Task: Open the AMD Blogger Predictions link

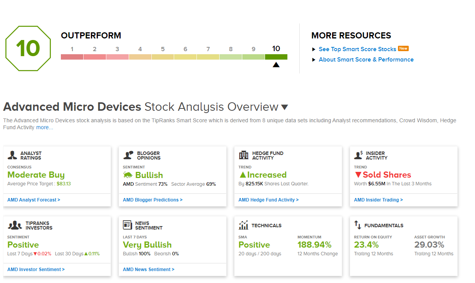Action: (153, 200)
